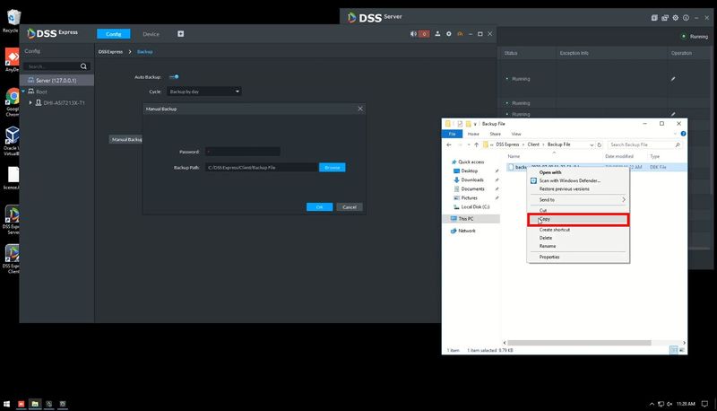
Task: Click the alarm speaker icon in DSS Express
Action: pyautogui.click(x=413, y=34)
